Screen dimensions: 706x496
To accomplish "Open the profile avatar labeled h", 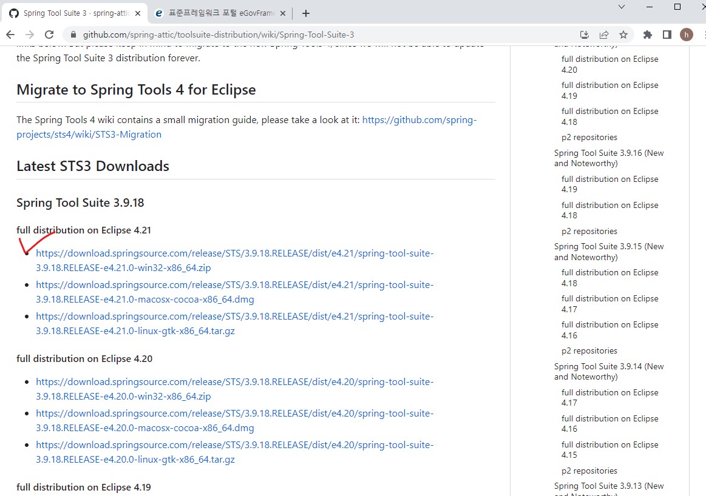I will (686, 35).
